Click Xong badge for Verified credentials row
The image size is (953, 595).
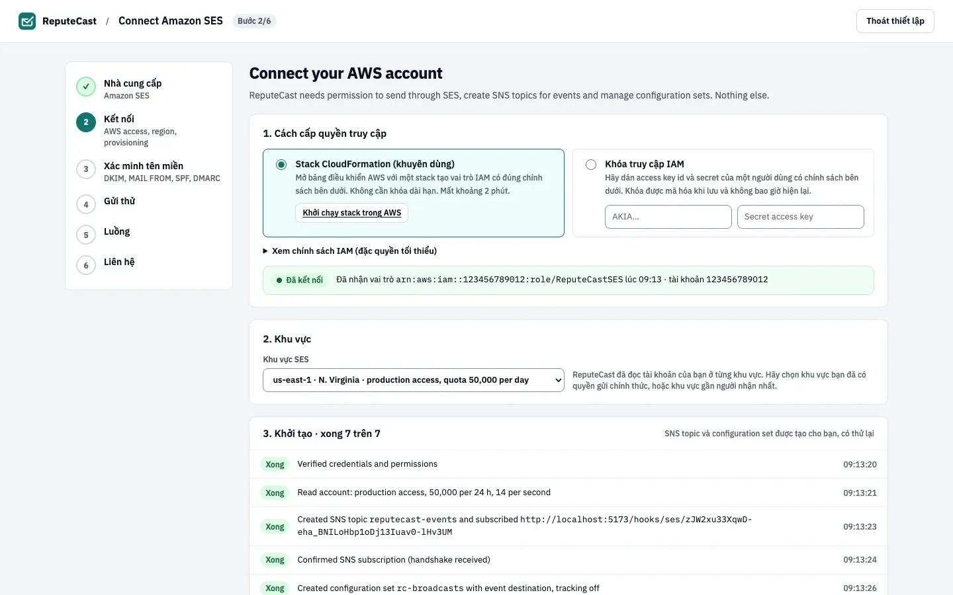coord(275,465)
